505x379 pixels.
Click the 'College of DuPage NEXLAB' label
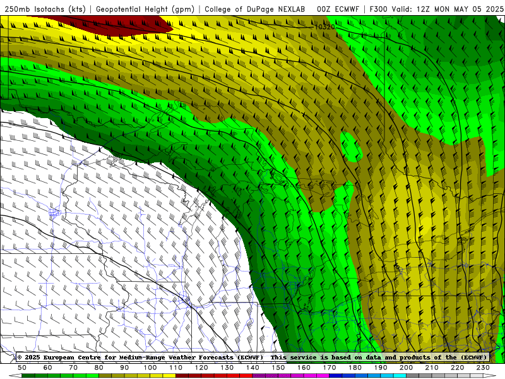pos(254,9)
